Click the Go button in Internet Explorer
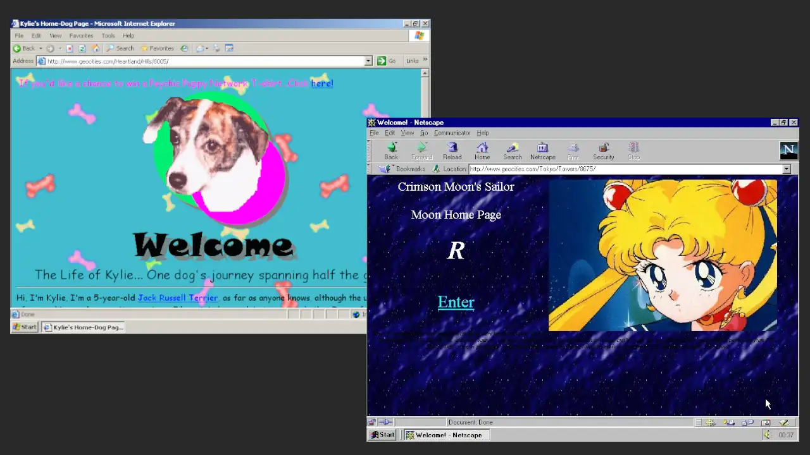The width and height of the screenshot is (810, 455). pos(386,61)
